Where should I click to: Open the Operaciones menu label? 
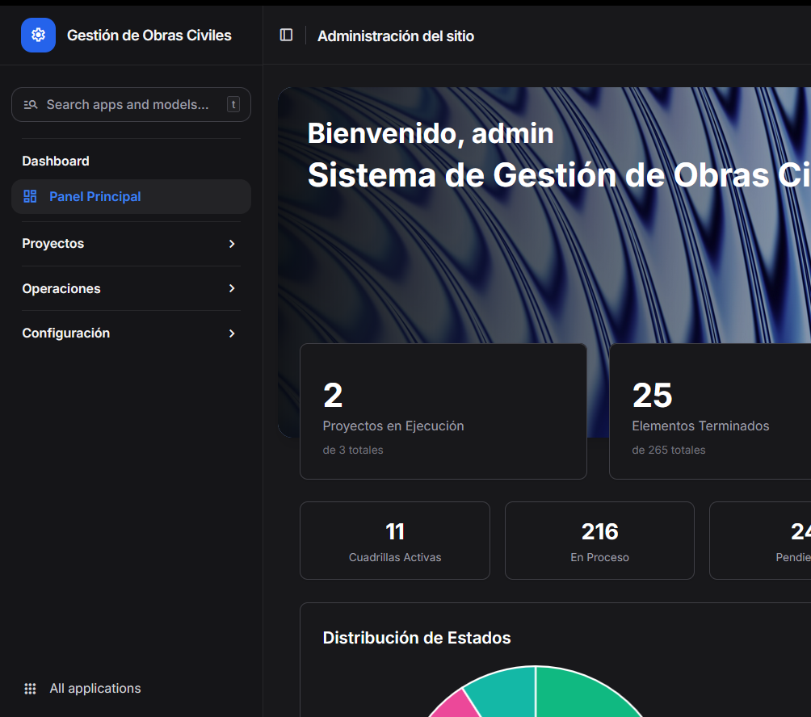[x=61, y=288]
